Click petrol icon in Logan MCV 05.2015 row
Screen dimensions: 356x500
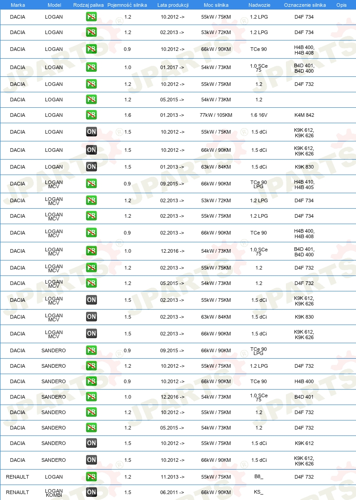(92, 283)
